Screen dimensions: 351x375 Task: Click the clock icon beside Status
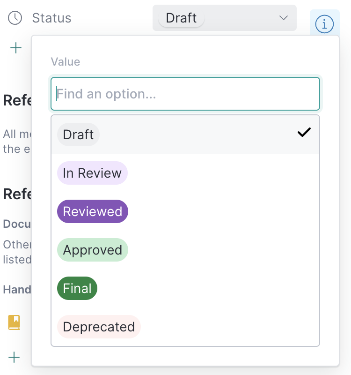point(15,18)
